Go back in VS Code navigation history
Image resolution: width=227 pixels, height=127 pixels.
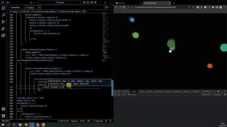coord(31,2)
